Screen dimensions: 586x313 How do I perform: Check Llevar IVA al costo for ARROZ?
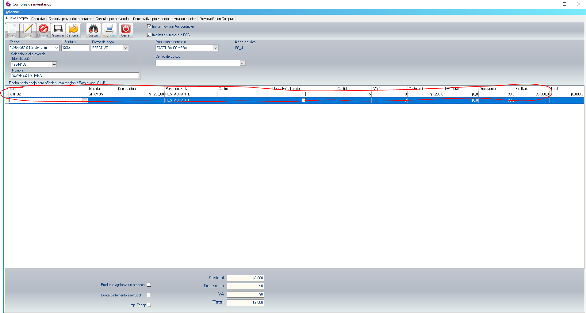point(304,94)
